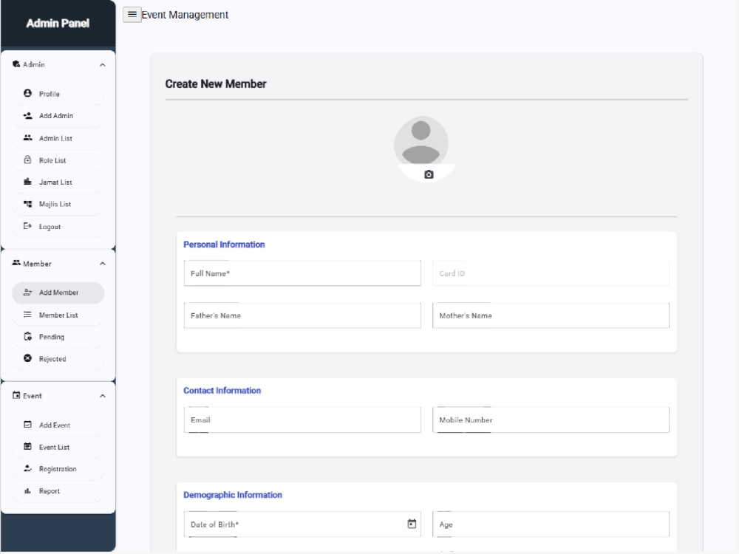Click the Member section group icon
Image resolution: width=739 pixels, height=554 pixels.
[16, 263]
